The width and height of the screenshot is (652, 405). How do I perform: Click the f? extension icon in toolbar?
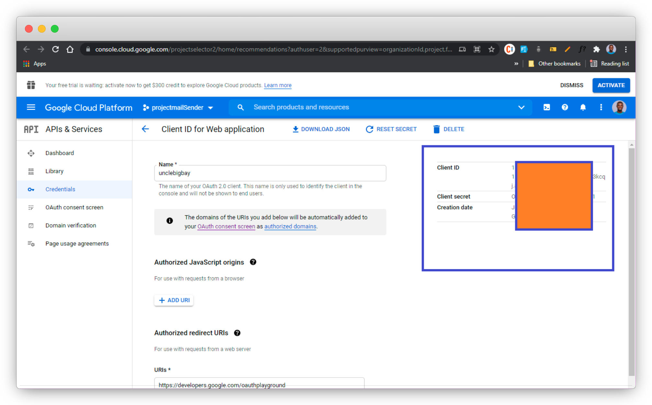[582, 49]
